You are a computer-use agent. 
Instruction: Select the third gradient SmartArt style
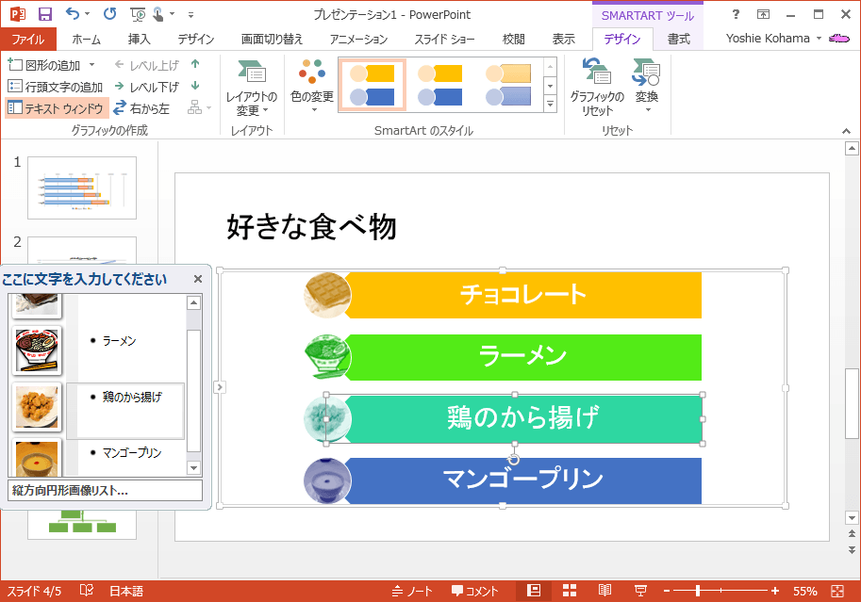click(x=508, y=85)
